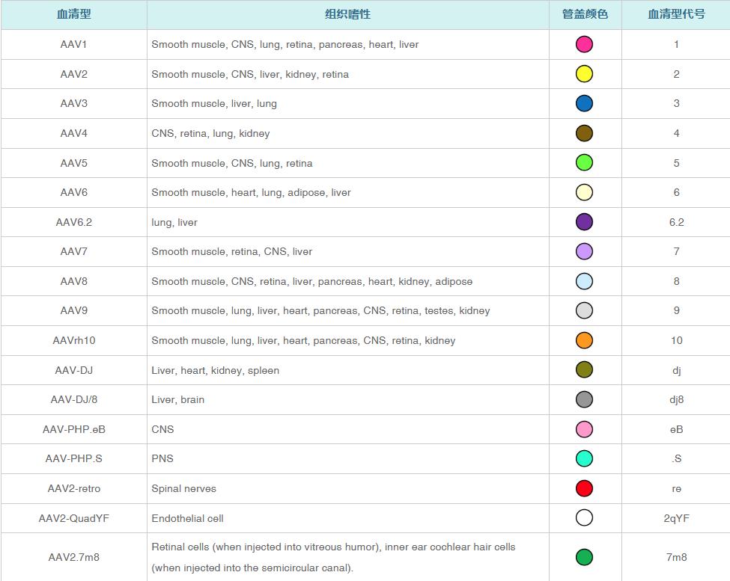Select the AAV-DJ/8 serotype name cell
This screenshot has height=581, width=730.
[x=73, y=399]
